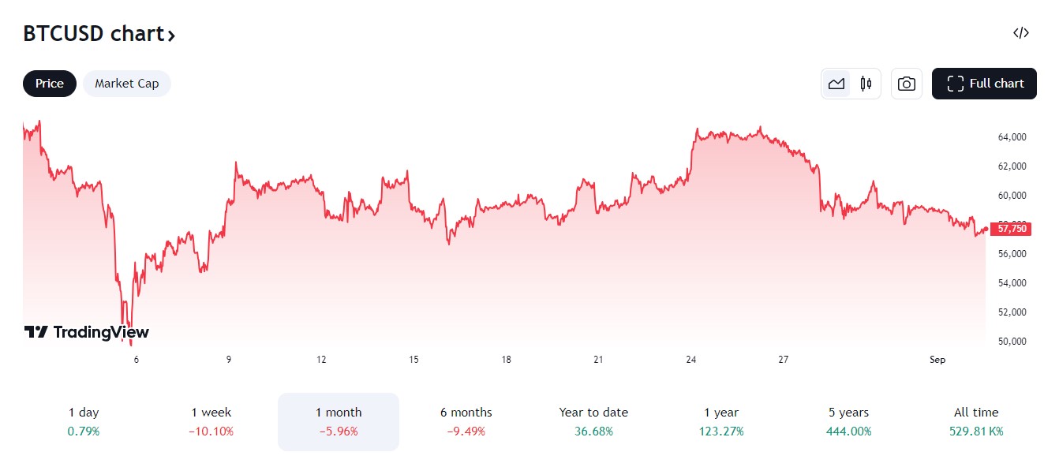Select the 1 year time range

pos(721,421)
